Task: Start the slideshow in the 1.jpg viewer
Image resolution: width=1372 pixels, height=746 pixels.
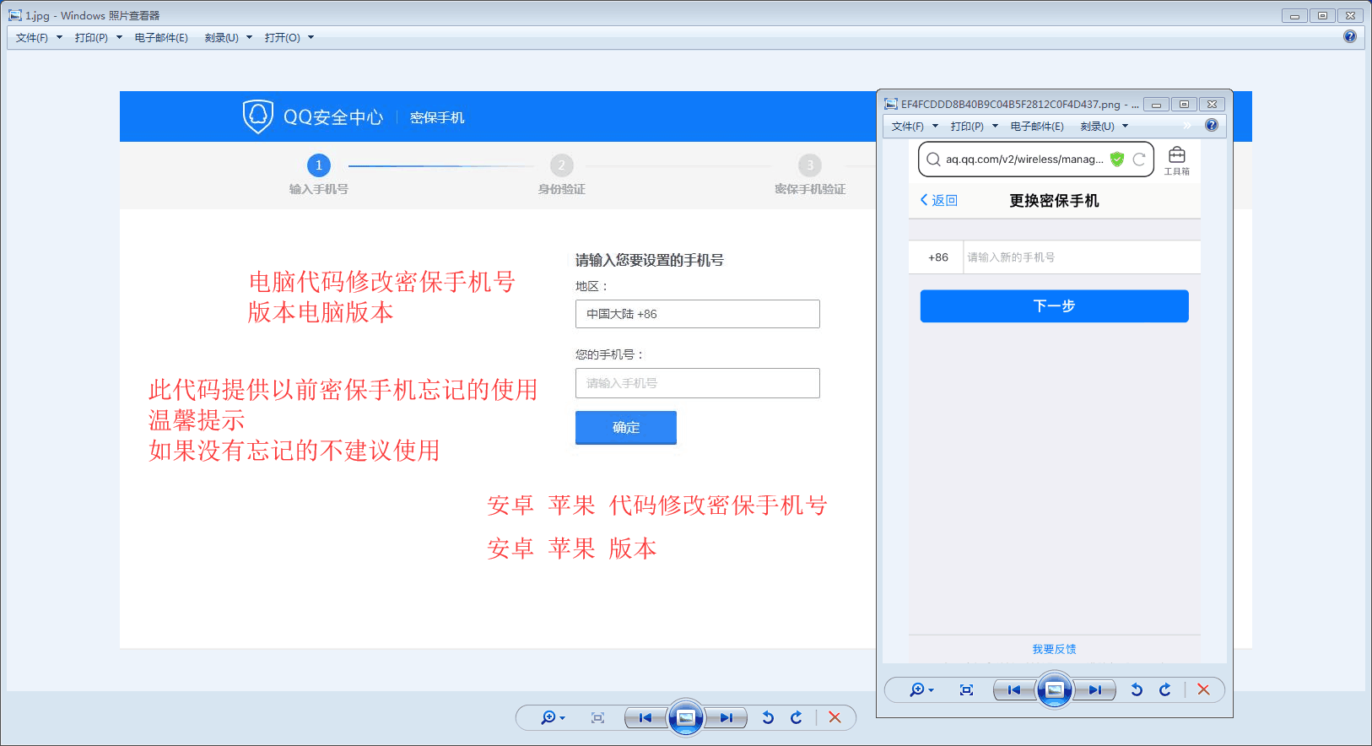Action: pos(685,718)
